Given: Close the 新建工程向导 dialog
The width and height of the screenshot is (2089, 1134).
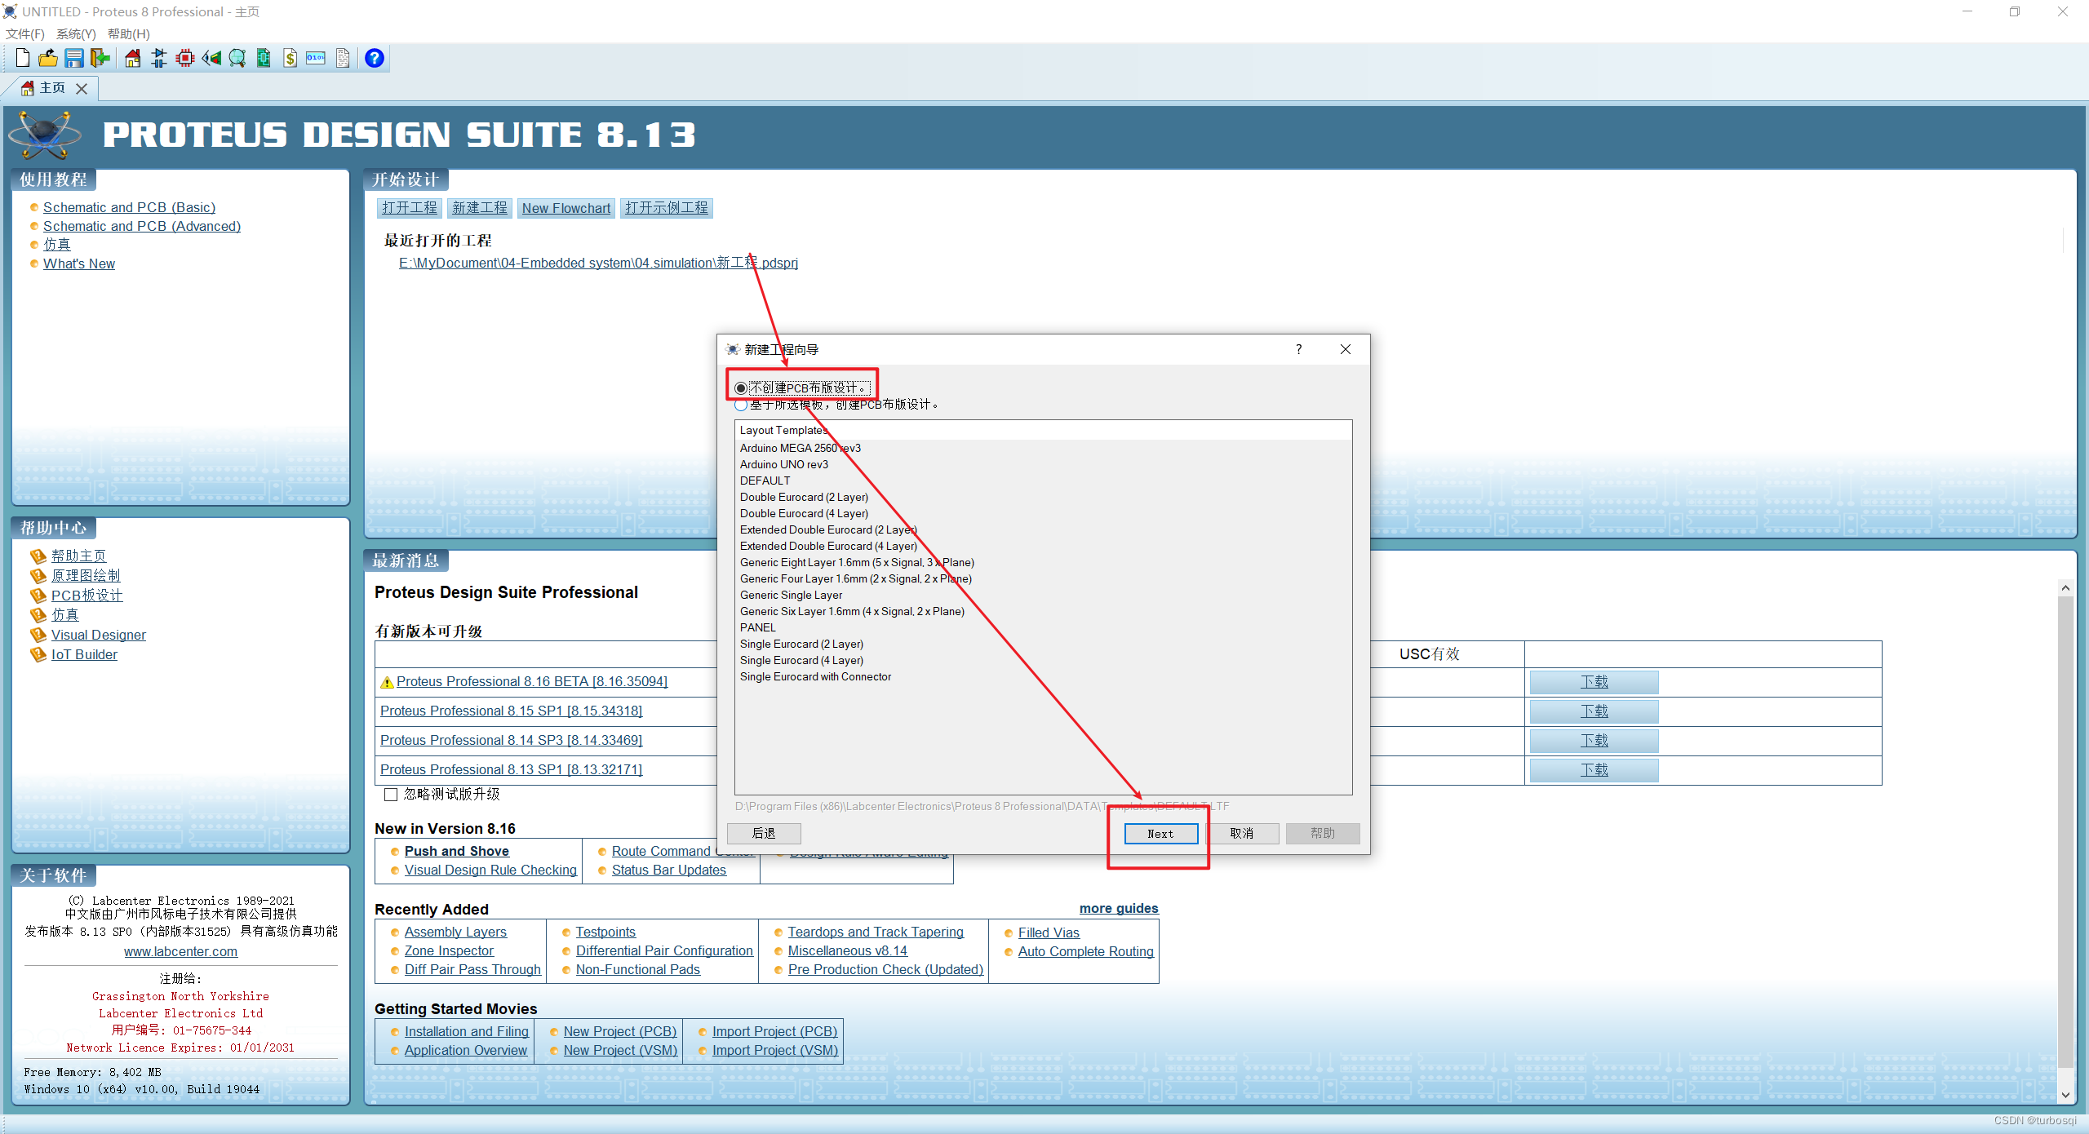Looking at the screenshot, I should click(x=1346, y=349).
